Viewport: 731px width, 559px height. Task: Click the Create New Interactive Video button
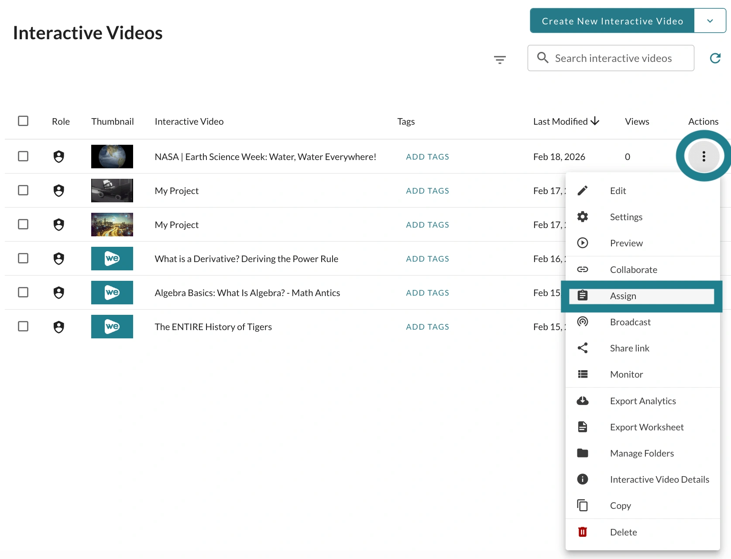(x=612, y=20)
